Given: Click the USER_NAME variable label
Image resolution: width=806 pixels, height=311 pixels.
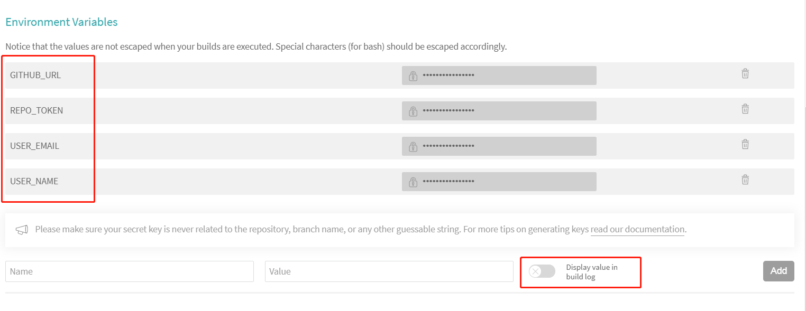Looking at the screenshot, I should point(34,181).
